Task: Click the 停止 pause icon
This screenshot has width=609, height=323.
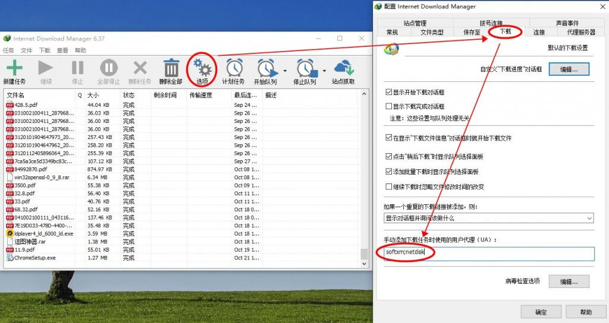Action: [77, 68]
